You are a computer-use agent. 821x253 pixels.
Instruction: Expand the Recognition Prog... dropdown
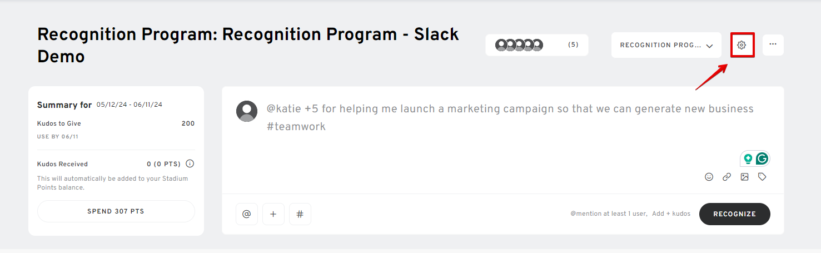tap(666, 45)
